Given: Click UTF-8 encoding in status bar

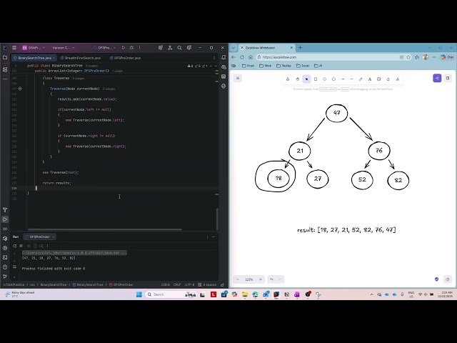Looking at the screenshot, I should (189, 284).
